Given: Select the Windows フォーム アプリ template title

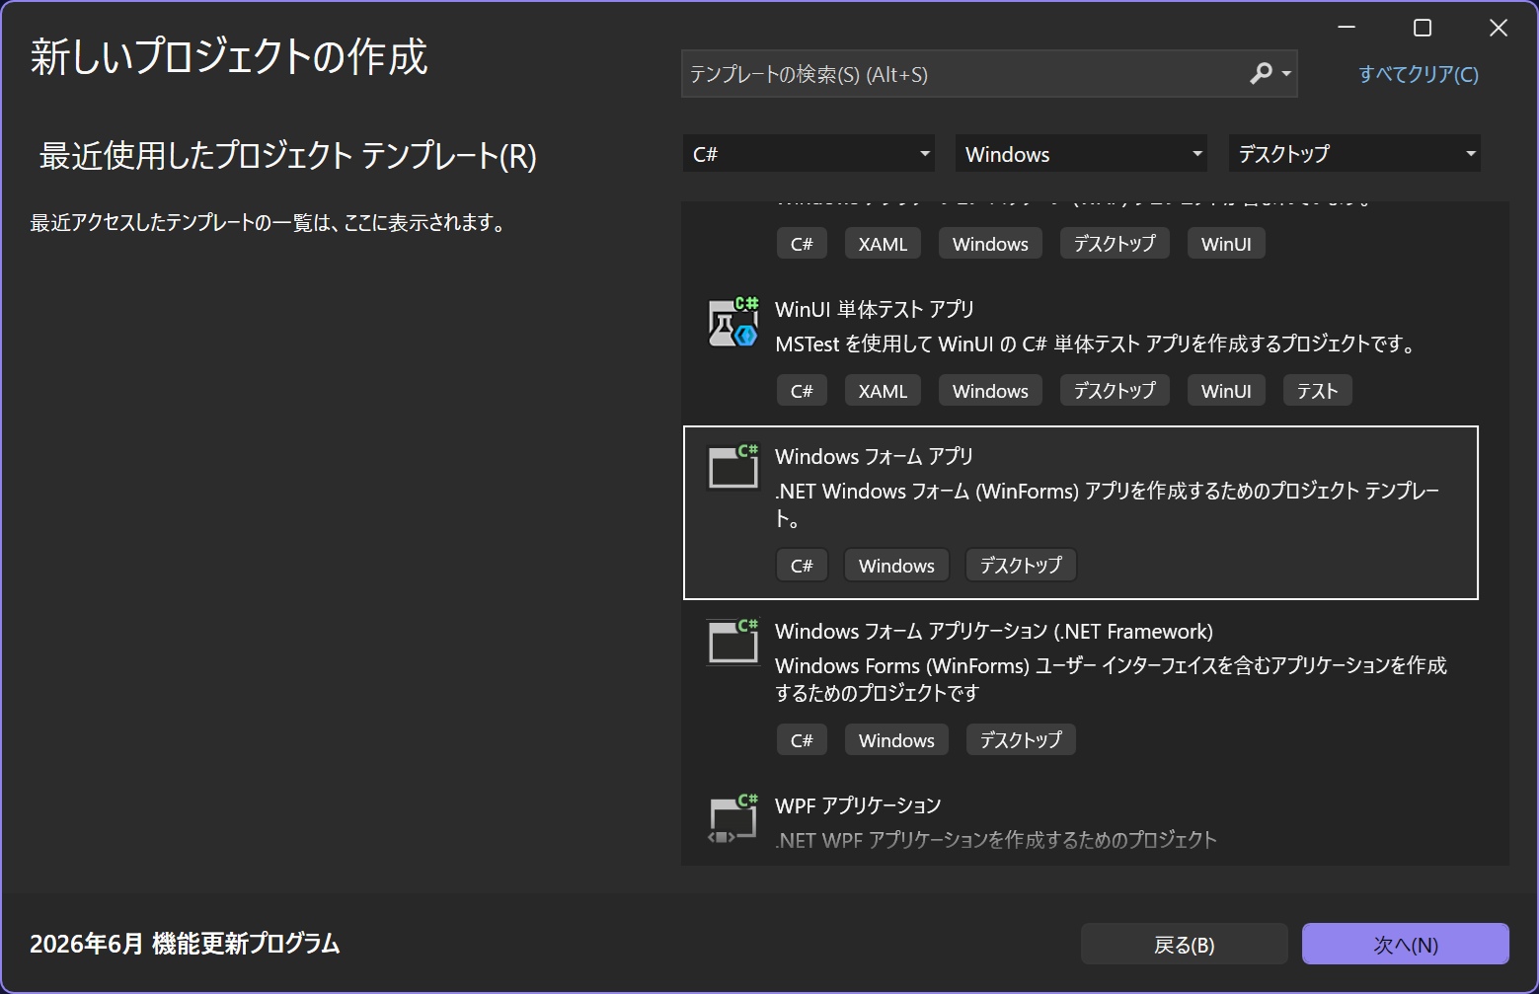Looking at the screenshot, I should pos(874,456).
